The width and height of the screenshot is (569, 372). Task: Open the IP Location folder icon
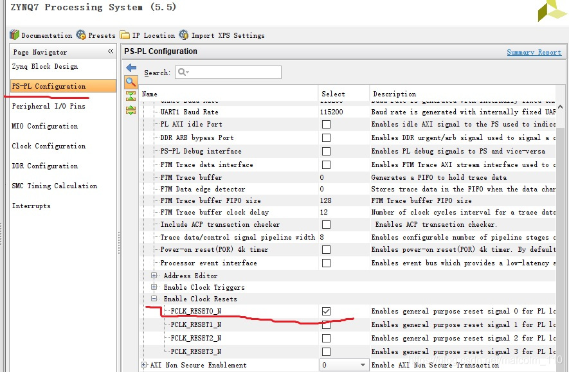125,35
